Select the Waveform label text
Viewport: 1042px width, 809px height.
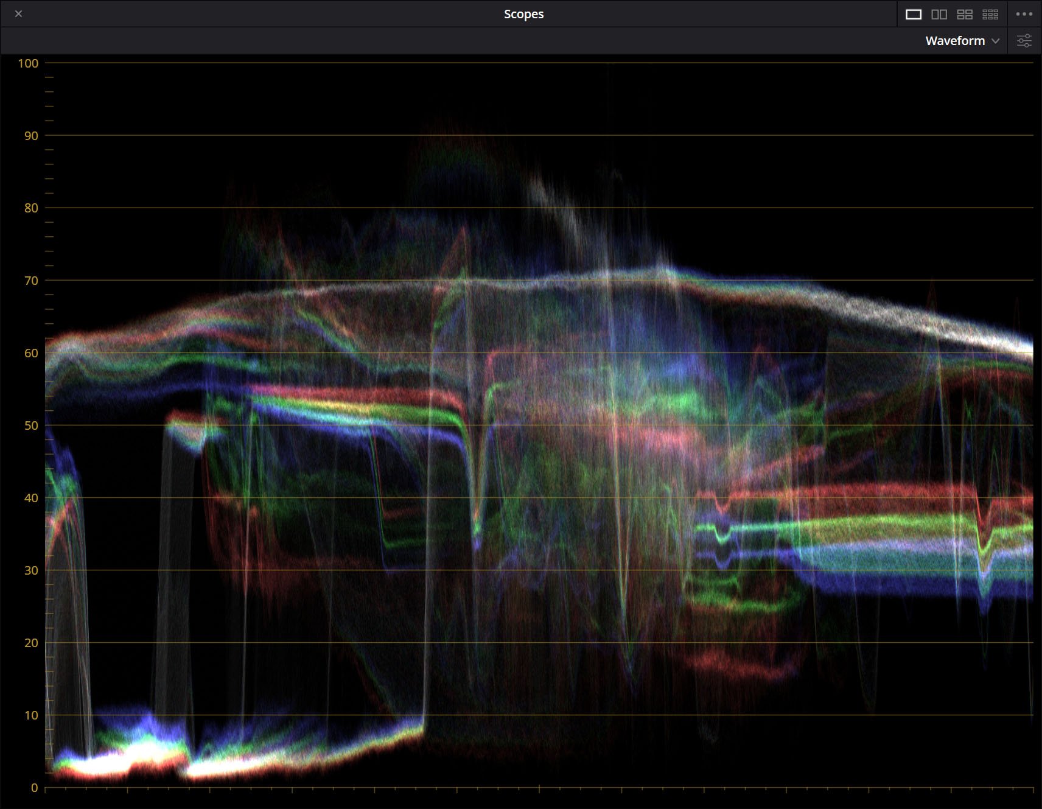coord(954,41)
